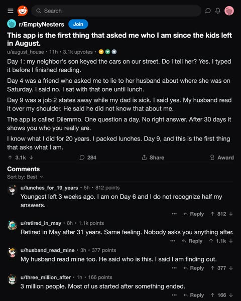Open the hamburger navigation menu
The height and width of the screenshot is (301, 241).
(11, 11)
